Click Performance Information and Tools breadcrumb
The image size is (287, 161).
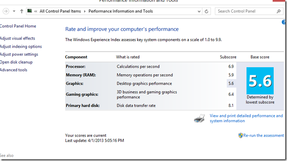click(x=121, y=11)
